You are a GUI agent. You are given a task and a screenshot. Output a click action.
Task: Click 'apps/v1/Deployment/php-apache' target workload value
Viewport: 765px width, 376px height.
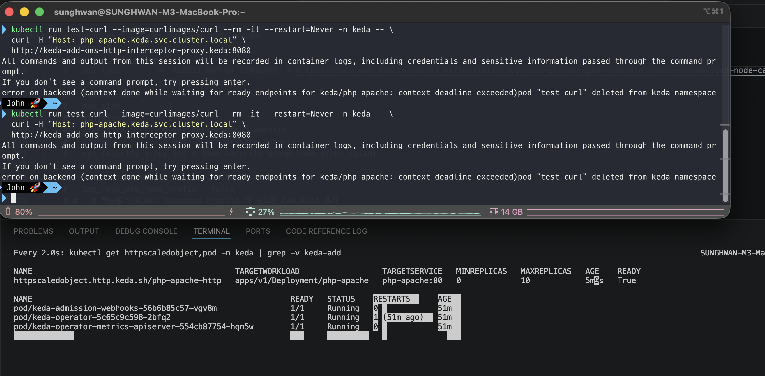pyautogui.click(x=302, y=281)
